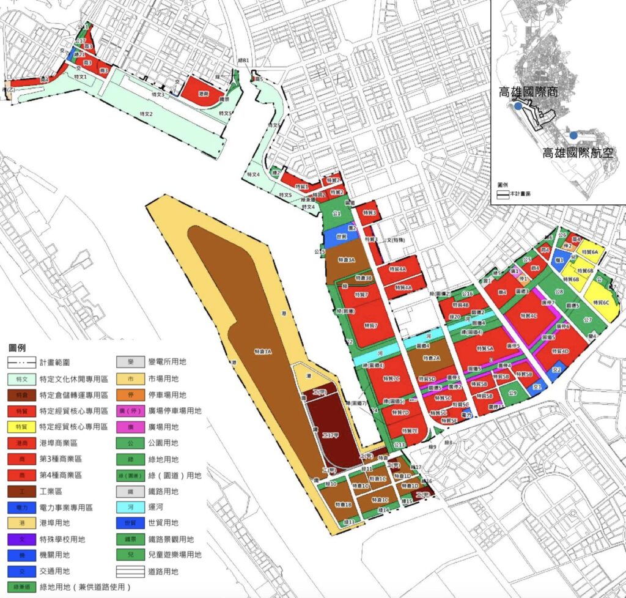Select the dark red 工37甲 industrial parcel
Image resolution: width=626 pixels, height=598 pixels.
(330, 433)
